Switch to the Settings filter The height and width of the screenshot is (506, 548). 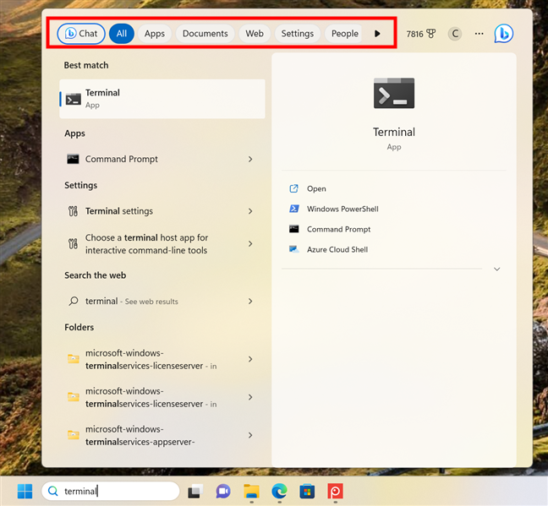(x=298, y=34)
